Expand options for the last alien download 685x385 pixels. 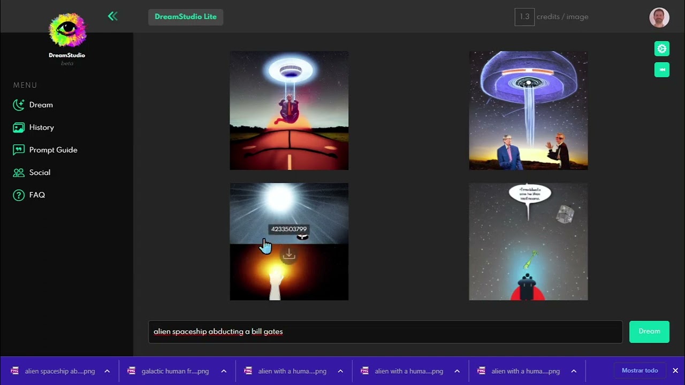(x=574, y=371)
